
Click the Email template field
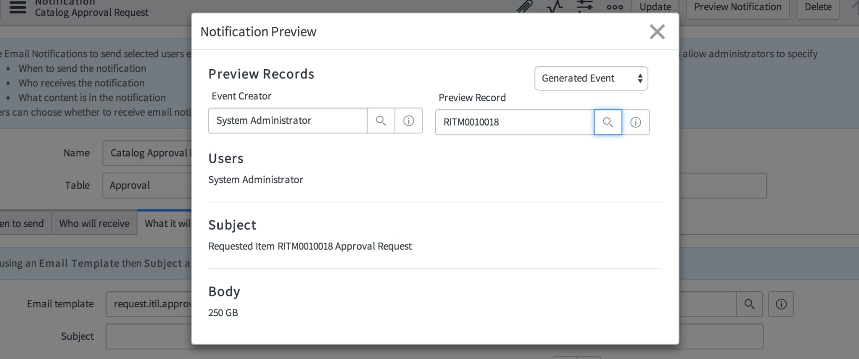(149, 304)
